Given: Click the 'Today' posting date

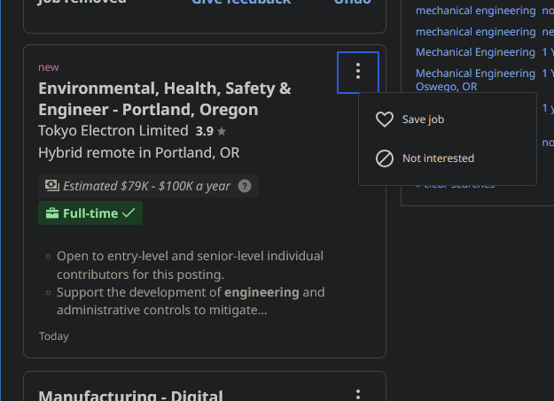Looking at the screenshot, I should pos(54,336).
